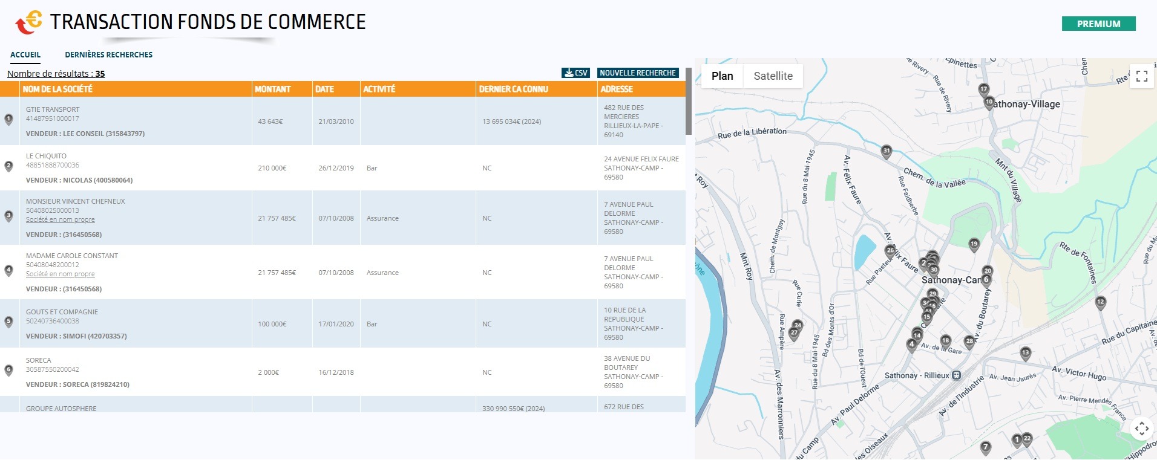Sort by Montant column header

pos(272,89)
